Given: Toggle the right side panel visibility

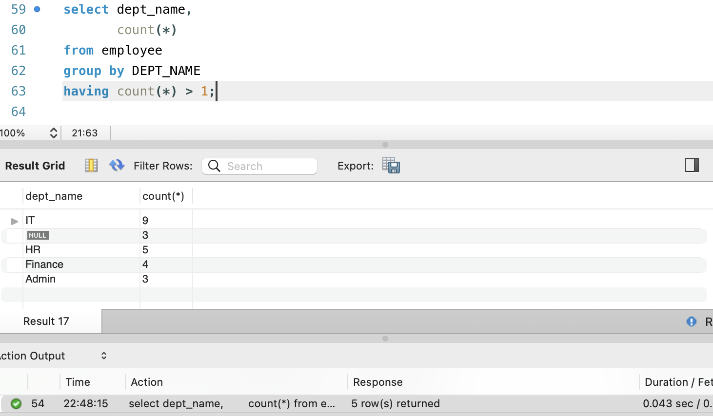Looking at the screenshot, I should pyautogui.click(x=692, y=166).
